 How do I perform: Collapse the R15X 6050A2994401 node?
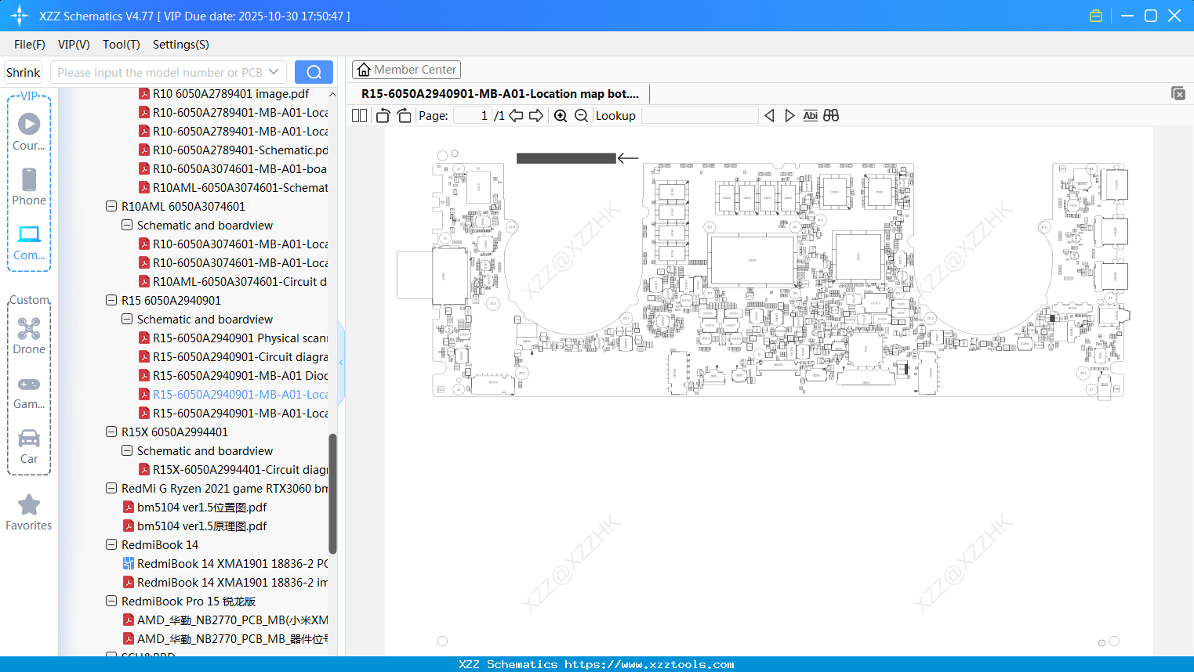point(111,432)
